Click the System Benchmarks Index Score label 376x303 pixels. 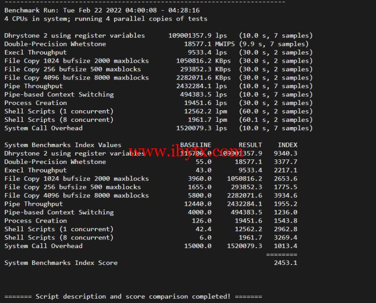(x=61, y=263)
